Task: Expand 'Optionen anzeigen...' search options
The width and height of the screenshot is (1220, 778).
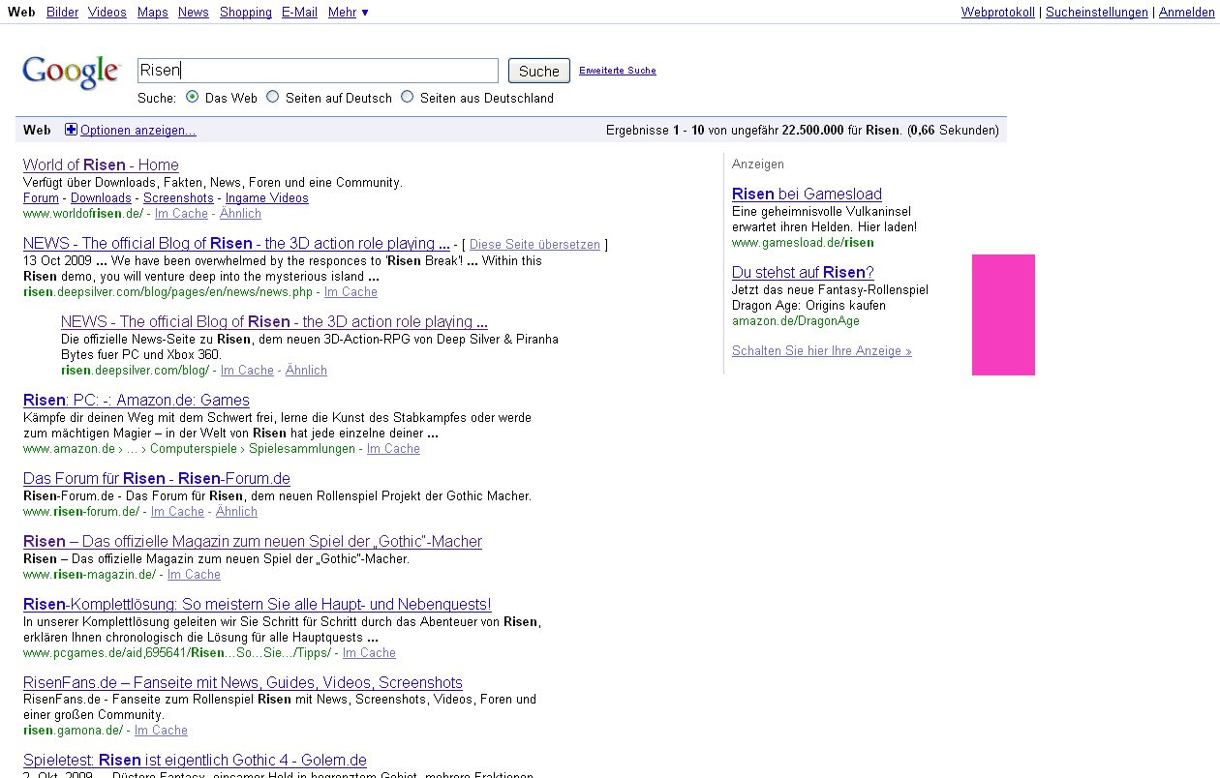Action: point(137,130)
